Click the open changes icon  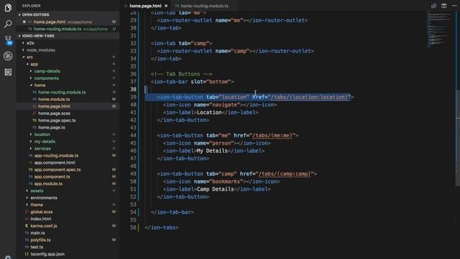pos(433,6)
